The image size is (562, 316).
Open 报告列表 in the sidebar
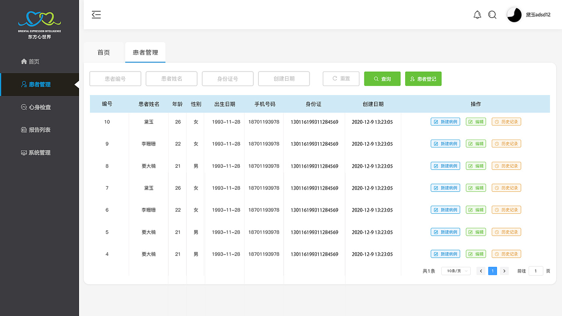36,130
